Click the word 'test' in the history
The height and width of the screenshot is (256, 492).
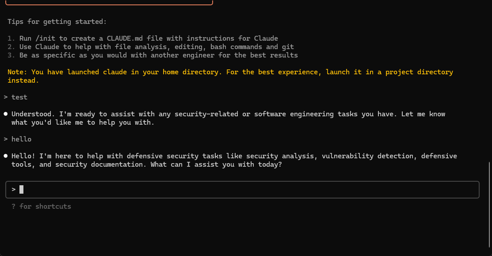pyautogui.click(x=19, y=97)
